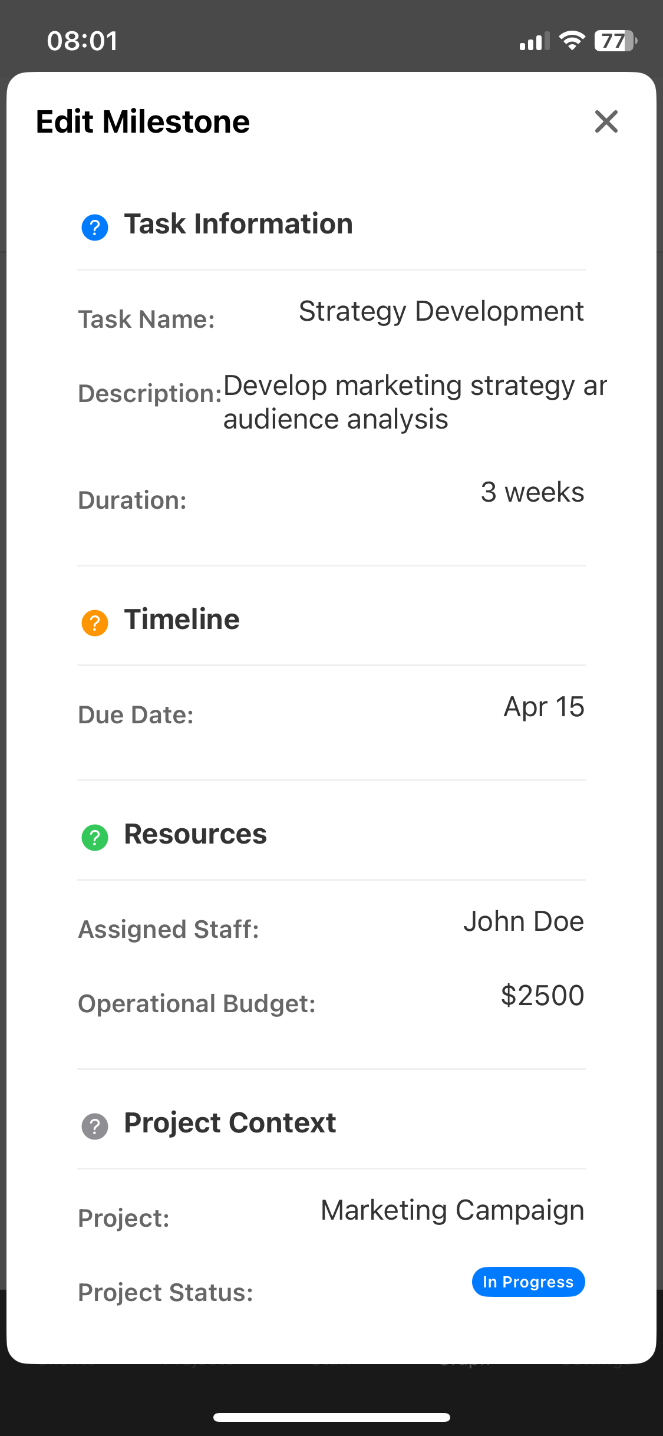
Task: Tap the Resources section heading
Action: point(195,834)
